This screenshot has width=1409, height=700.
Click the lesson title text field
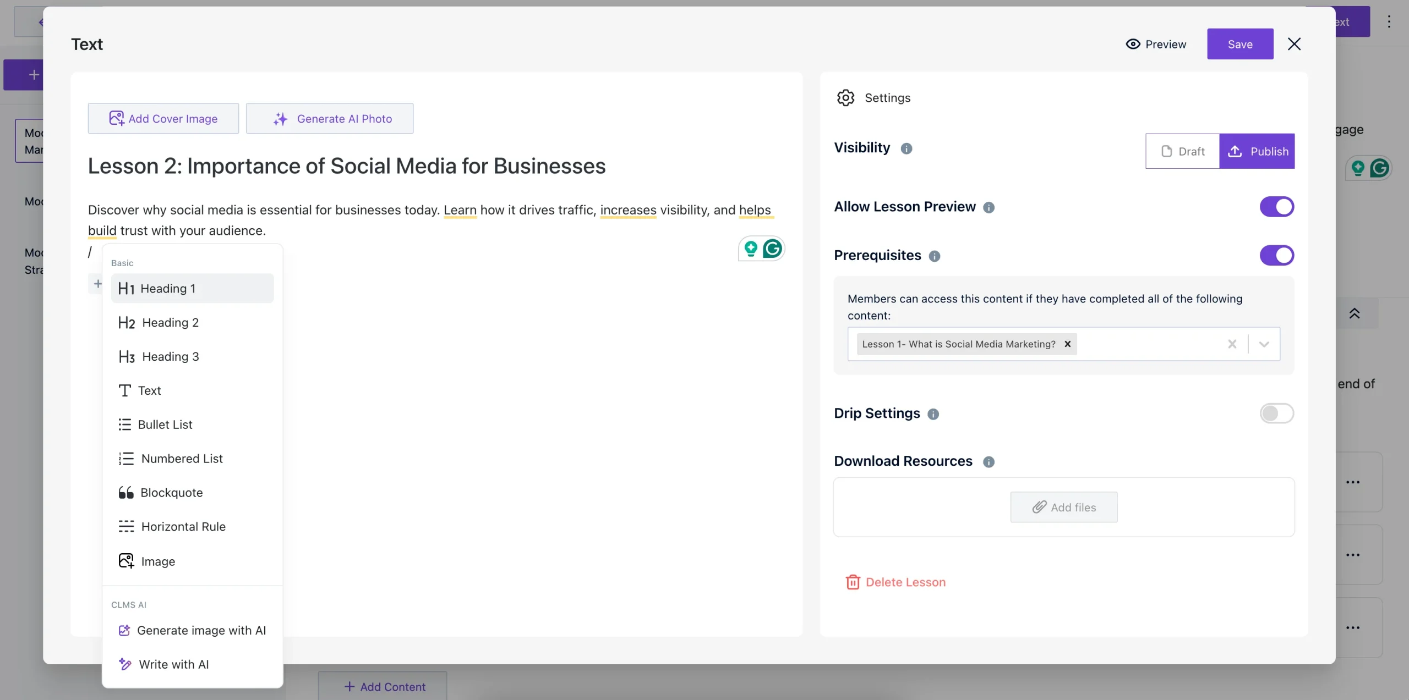coord(347,166)
